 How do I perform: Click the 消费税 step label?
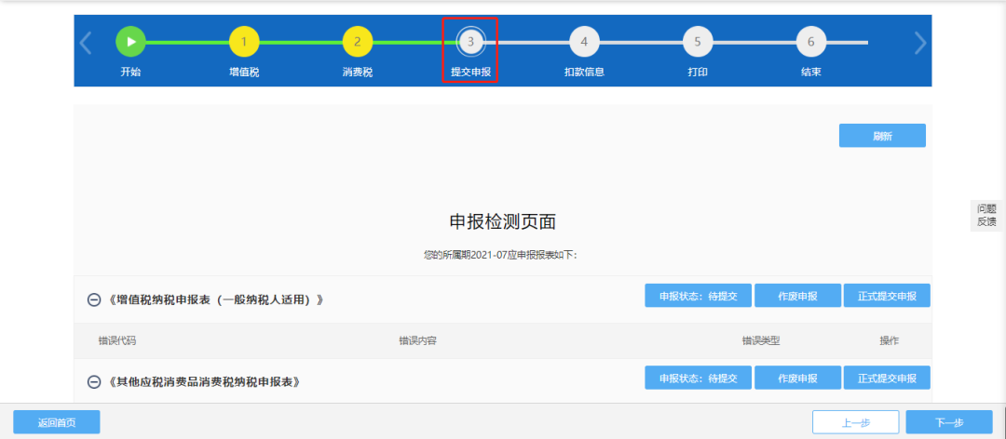[x=358, y=72]
